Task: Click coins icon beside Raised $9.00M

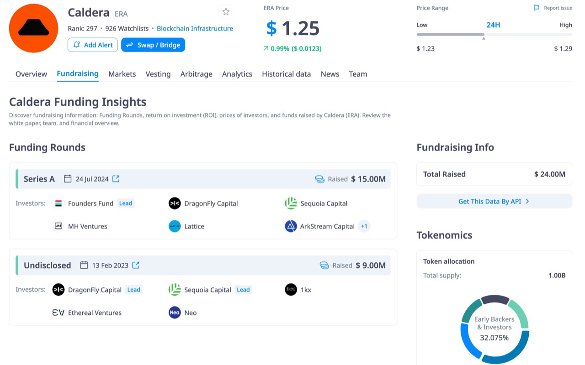Action: (x=324, y=265)
